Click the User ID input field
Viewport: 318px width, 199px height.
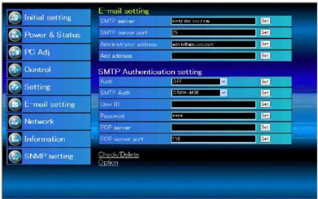coord(213,104)
